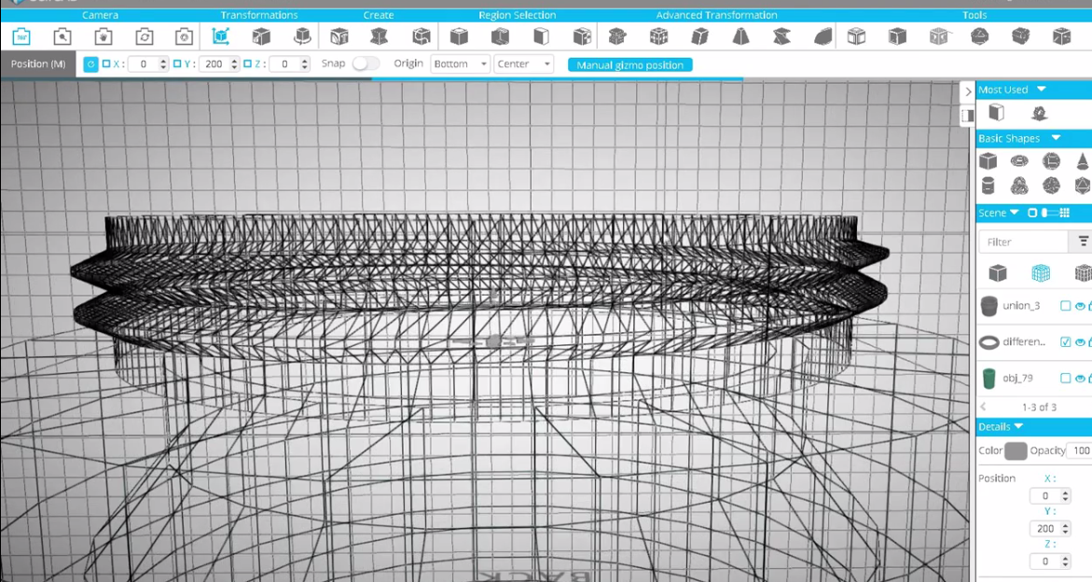The height and width of the screenshot is (582, 1092).
Task: Add a cylinder from Basic Shapes
Action: click(x=988, y=186)
